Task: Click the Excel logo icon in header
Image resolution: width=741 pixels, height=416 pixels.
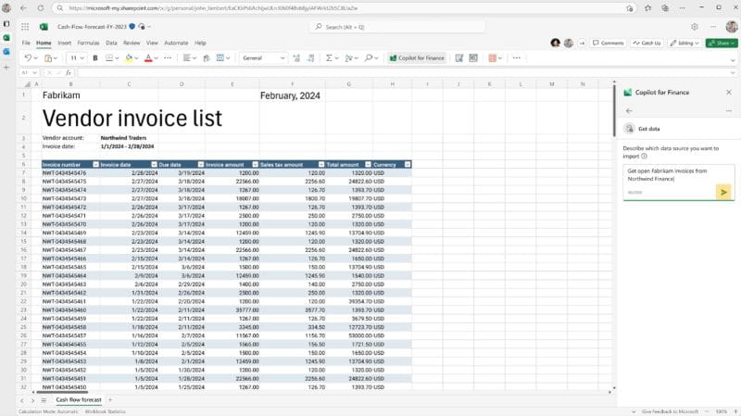Action: point(44,27)
